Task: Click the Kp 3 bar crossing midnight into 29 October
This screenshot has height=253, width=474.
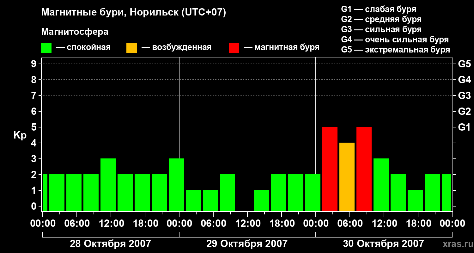Action: tap(176, 185)
